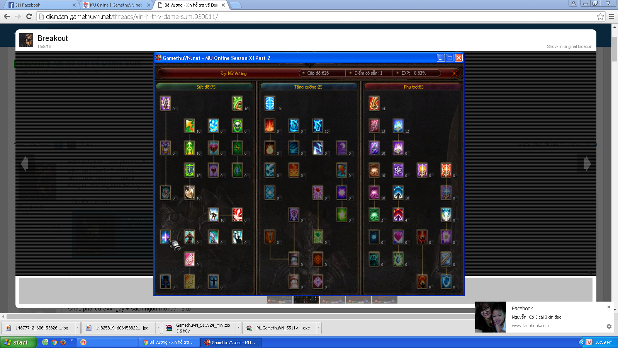Expand options for 14877742 jpg download
This screenshot has height=348, width=618.
tap(78, 328)
